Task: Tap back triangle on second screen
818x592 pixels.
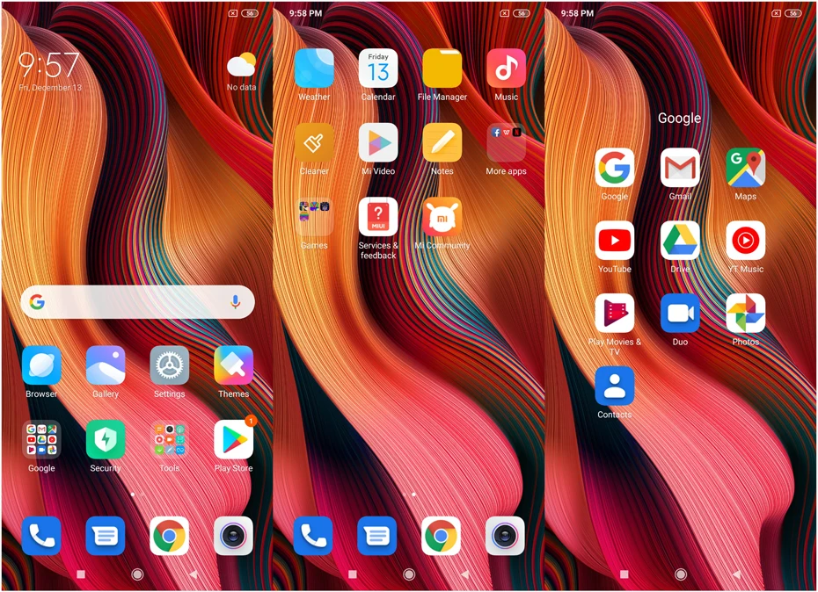Action: pos(465,574)
